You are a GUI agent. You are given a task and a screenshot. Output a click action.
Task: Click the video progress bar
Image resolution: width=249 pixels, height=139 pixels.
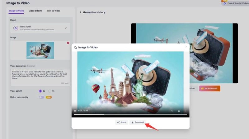[130, 114]
